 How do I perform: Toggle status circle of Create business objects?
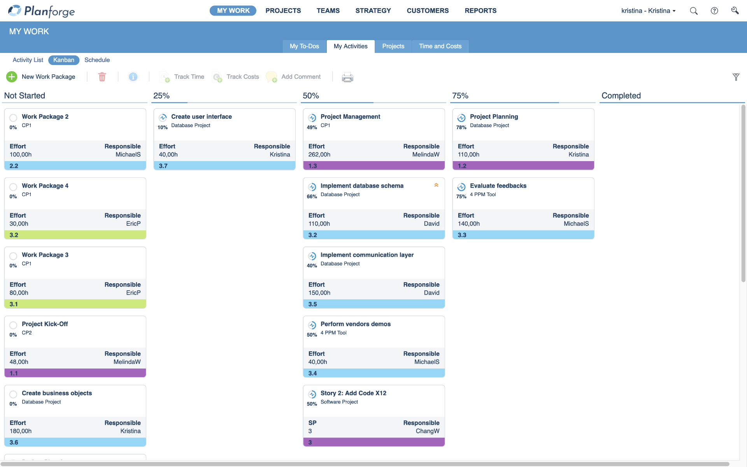point(13,394)
